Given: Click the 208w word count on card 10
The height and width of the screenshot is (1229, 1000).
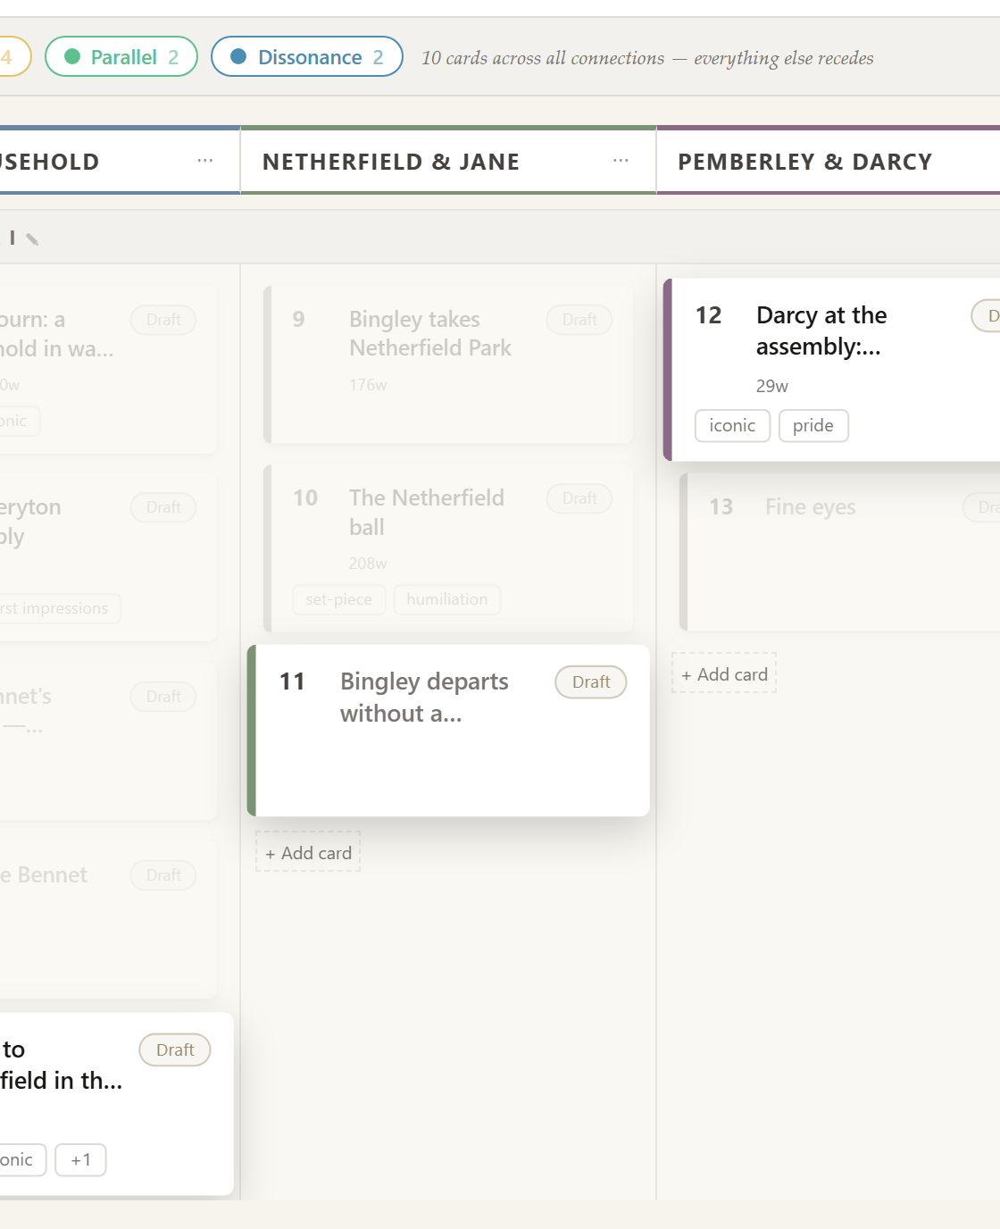Looking at the screenshot, I should pos(368,564).
